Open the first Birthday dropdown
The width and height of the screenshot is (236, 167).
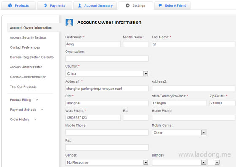click(x=179, y=162)
